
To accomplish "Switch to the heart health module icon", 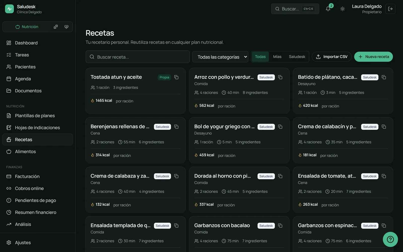I will 66,27.
